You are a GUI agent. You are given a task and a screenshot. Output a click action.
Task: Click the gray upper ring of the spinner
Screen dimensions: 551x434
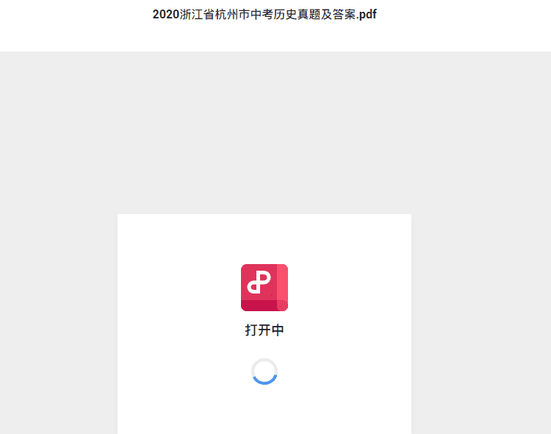pos(264,360)
